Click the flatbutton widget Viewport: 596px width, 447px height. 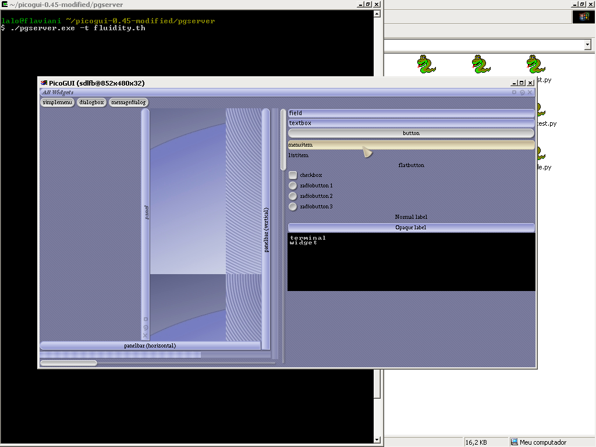coord(411,165)
